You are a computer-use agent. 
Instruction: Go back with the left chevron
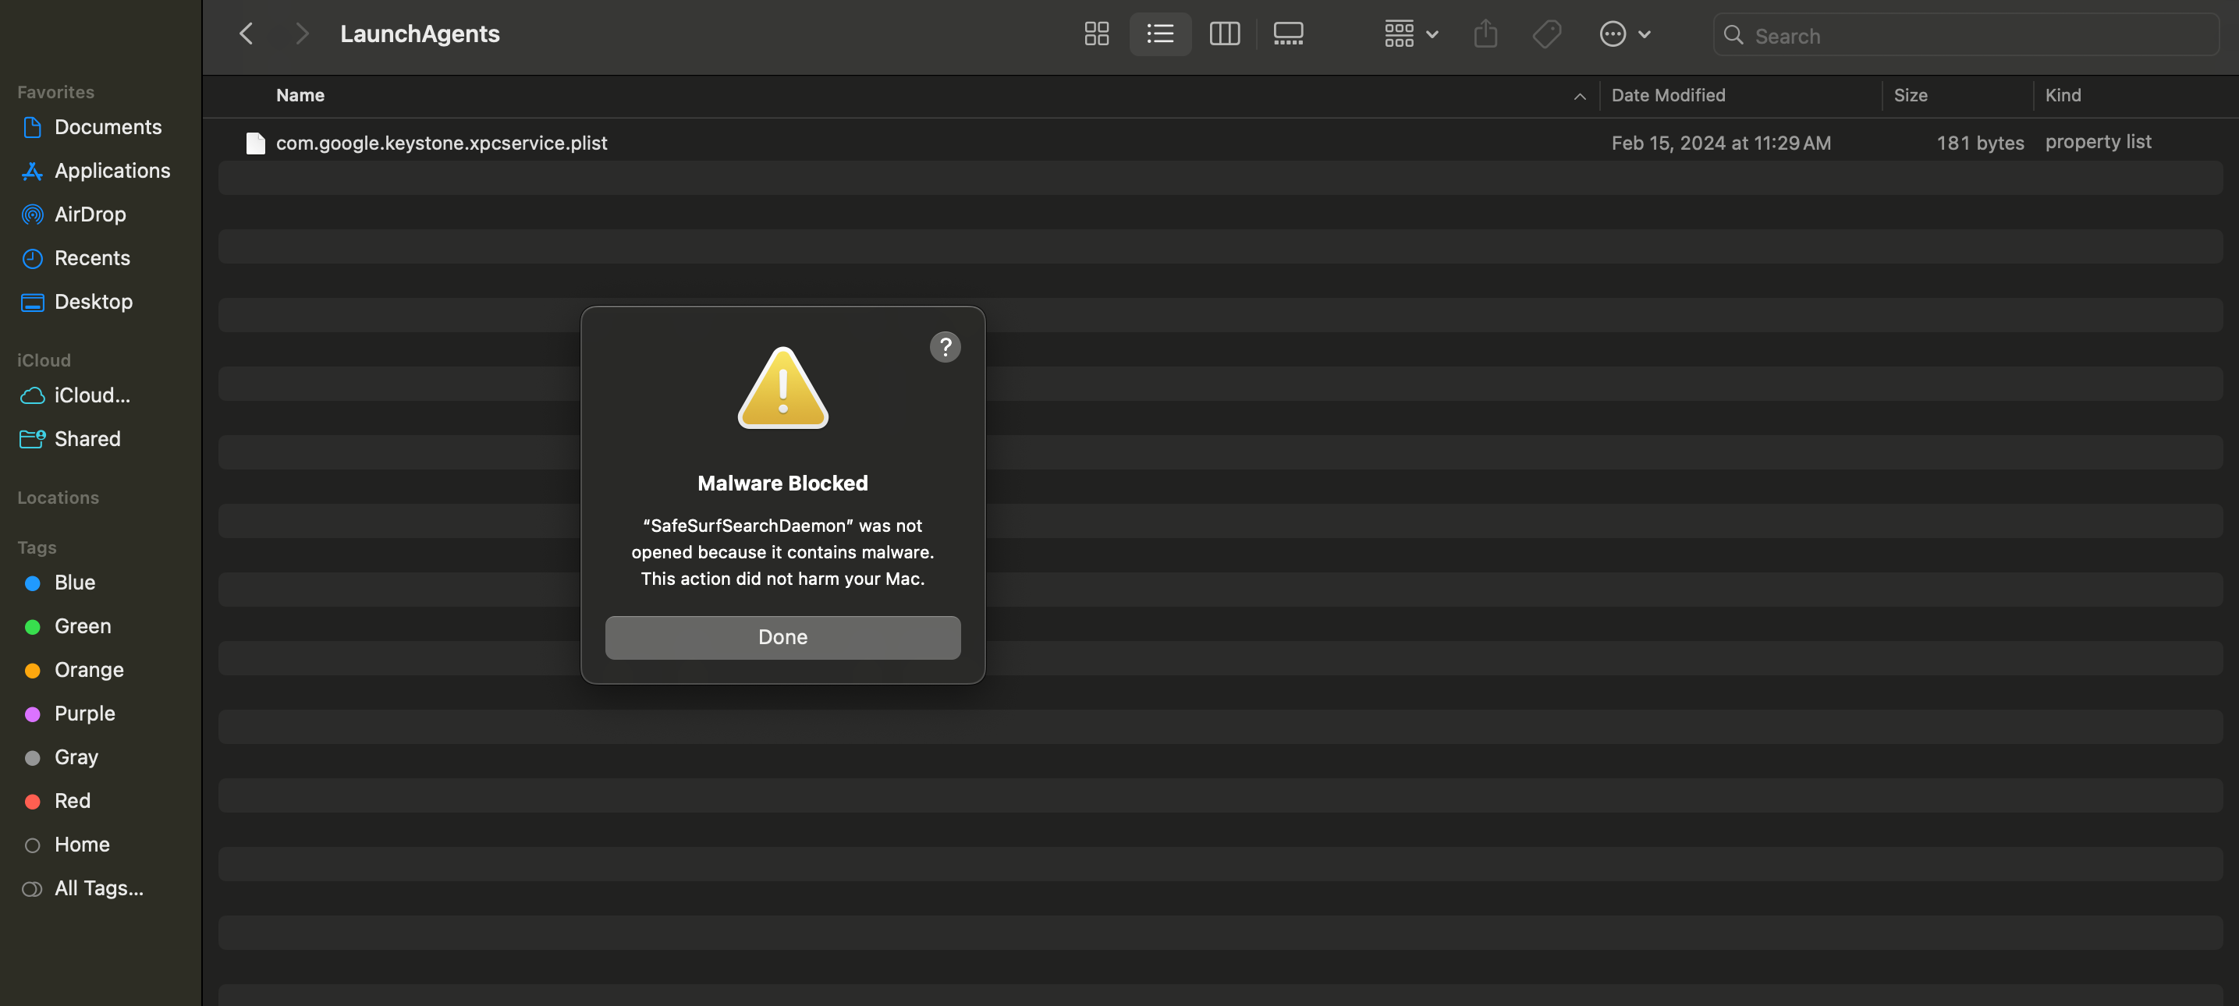point(246,34)
